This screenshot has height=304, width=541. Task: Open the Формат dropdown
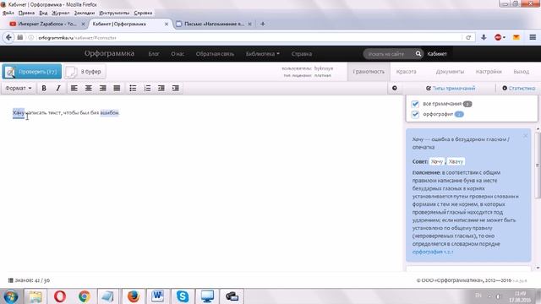coord(19,88)
